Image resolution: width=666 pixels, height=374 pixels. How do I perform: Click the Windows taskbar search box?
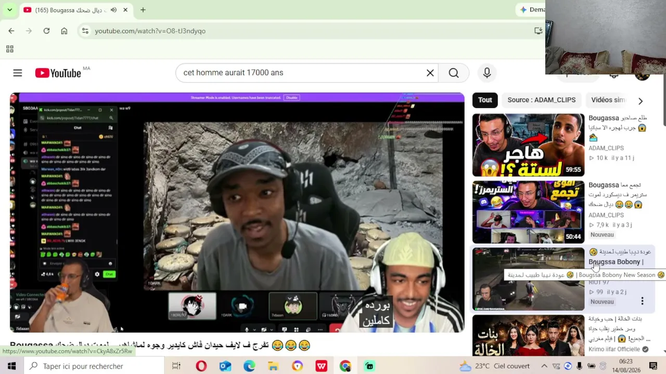(94, 366)
